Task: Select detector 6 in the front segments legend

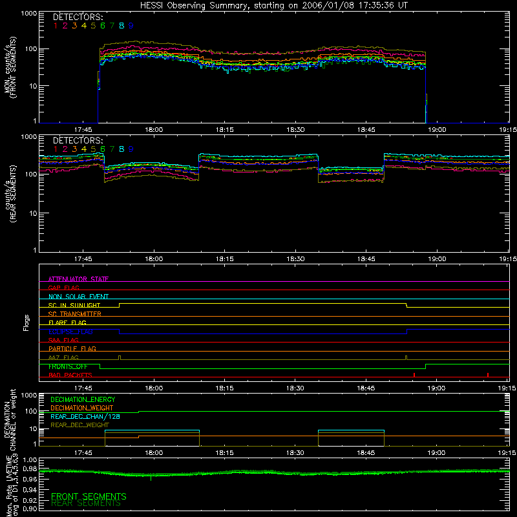Action: coord(103,26)
